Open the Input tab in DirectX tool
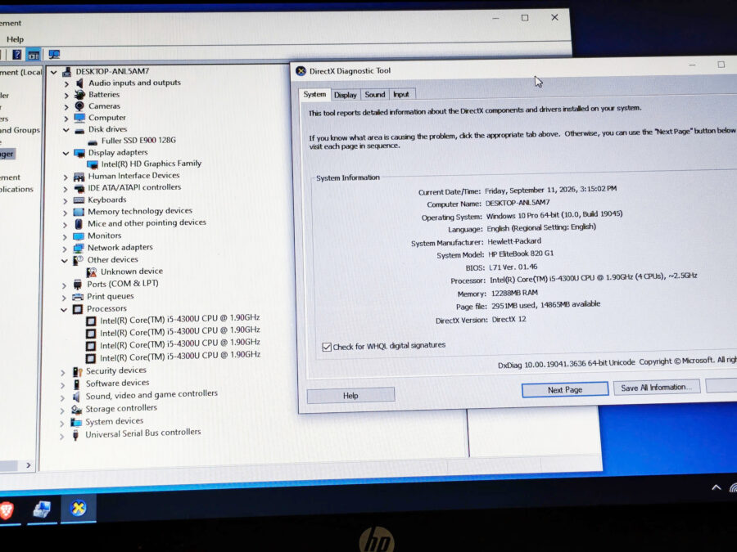Viewport: 737px width, 552px height. (401, 94)
